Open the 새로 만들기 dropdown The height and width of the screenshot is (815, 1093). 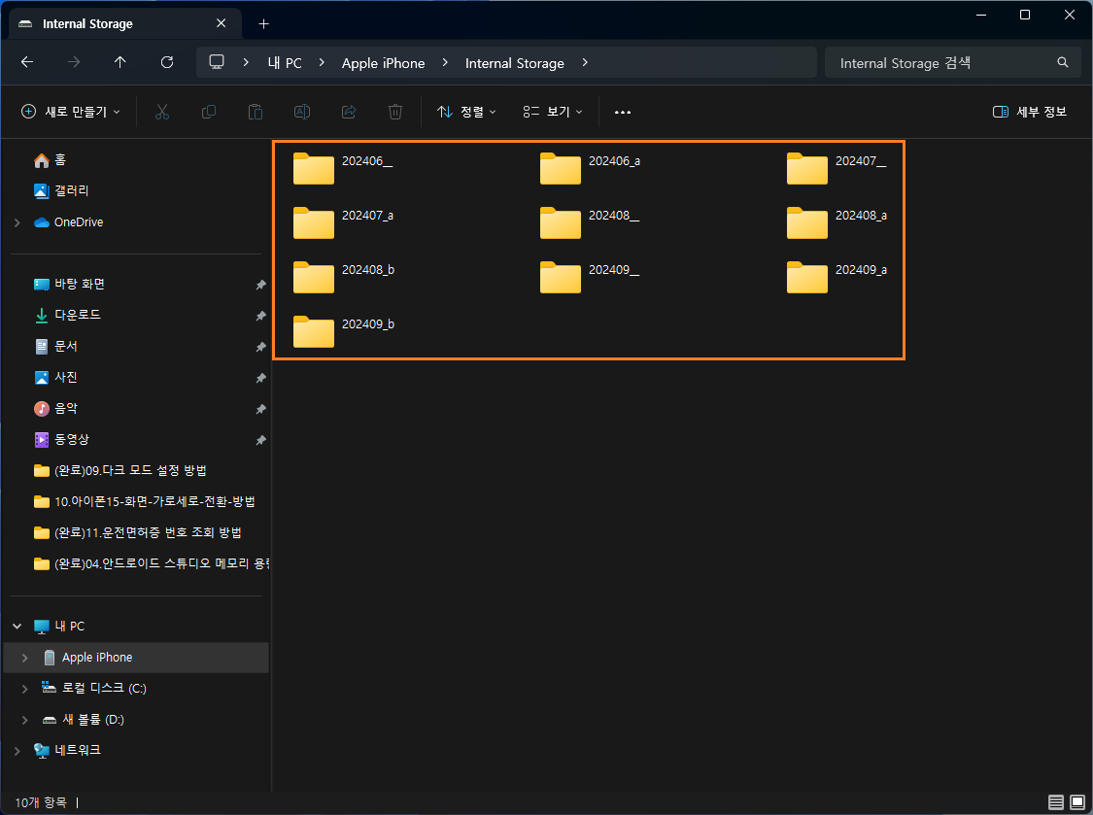click(71, 112)
